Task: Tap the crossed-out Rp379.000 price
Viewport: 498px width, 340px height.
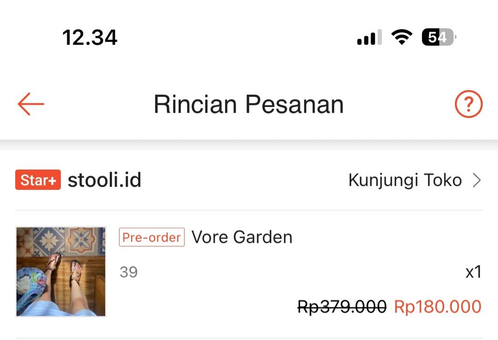Action: (x=342, y=306)
